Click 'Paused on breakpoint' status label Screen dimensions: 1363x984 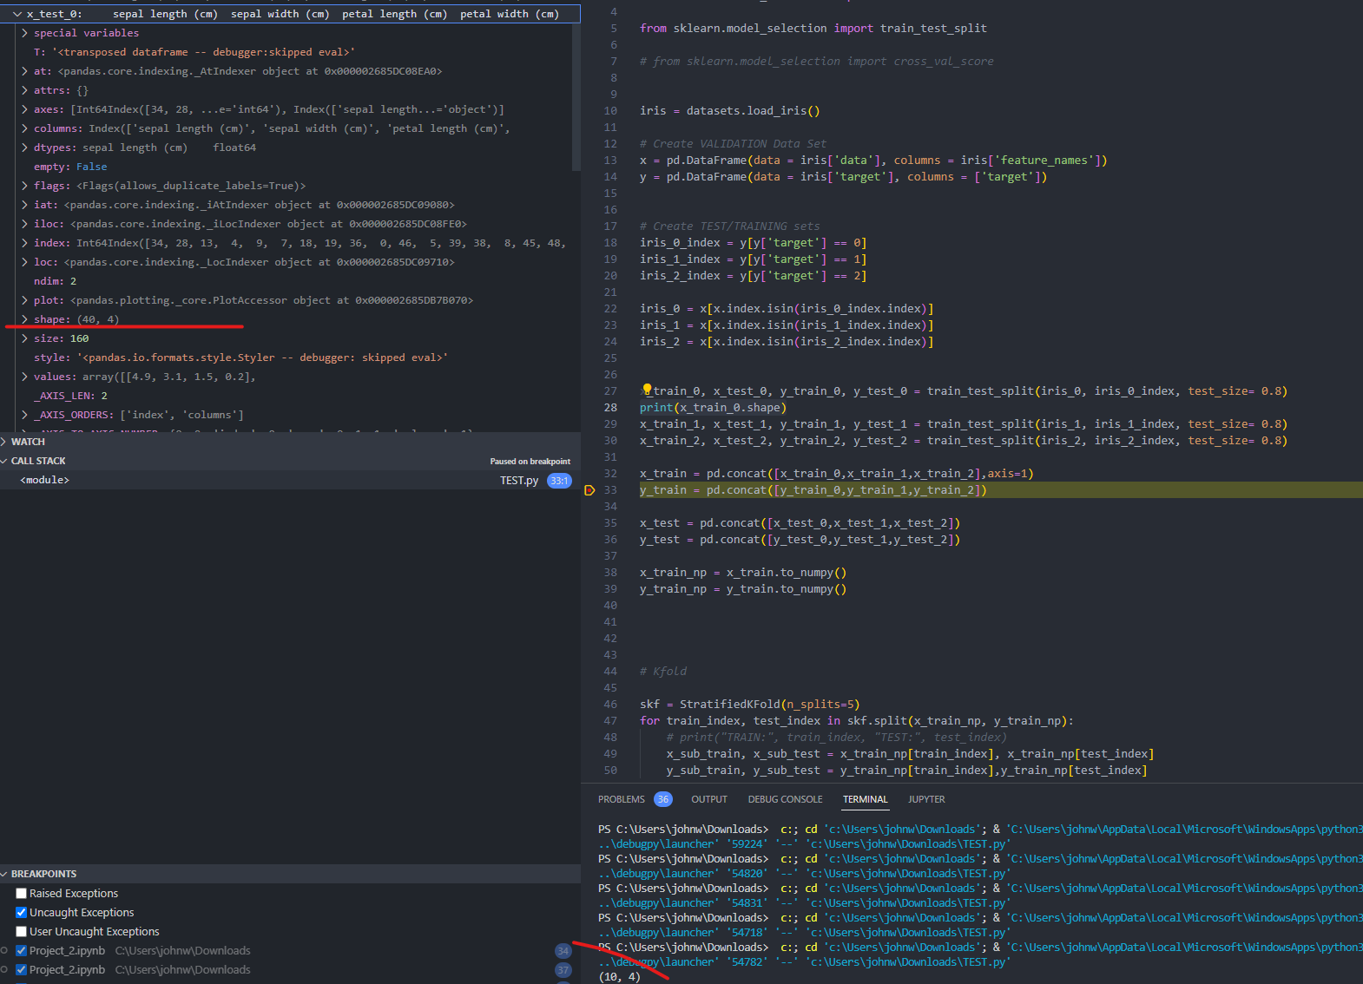530,462
